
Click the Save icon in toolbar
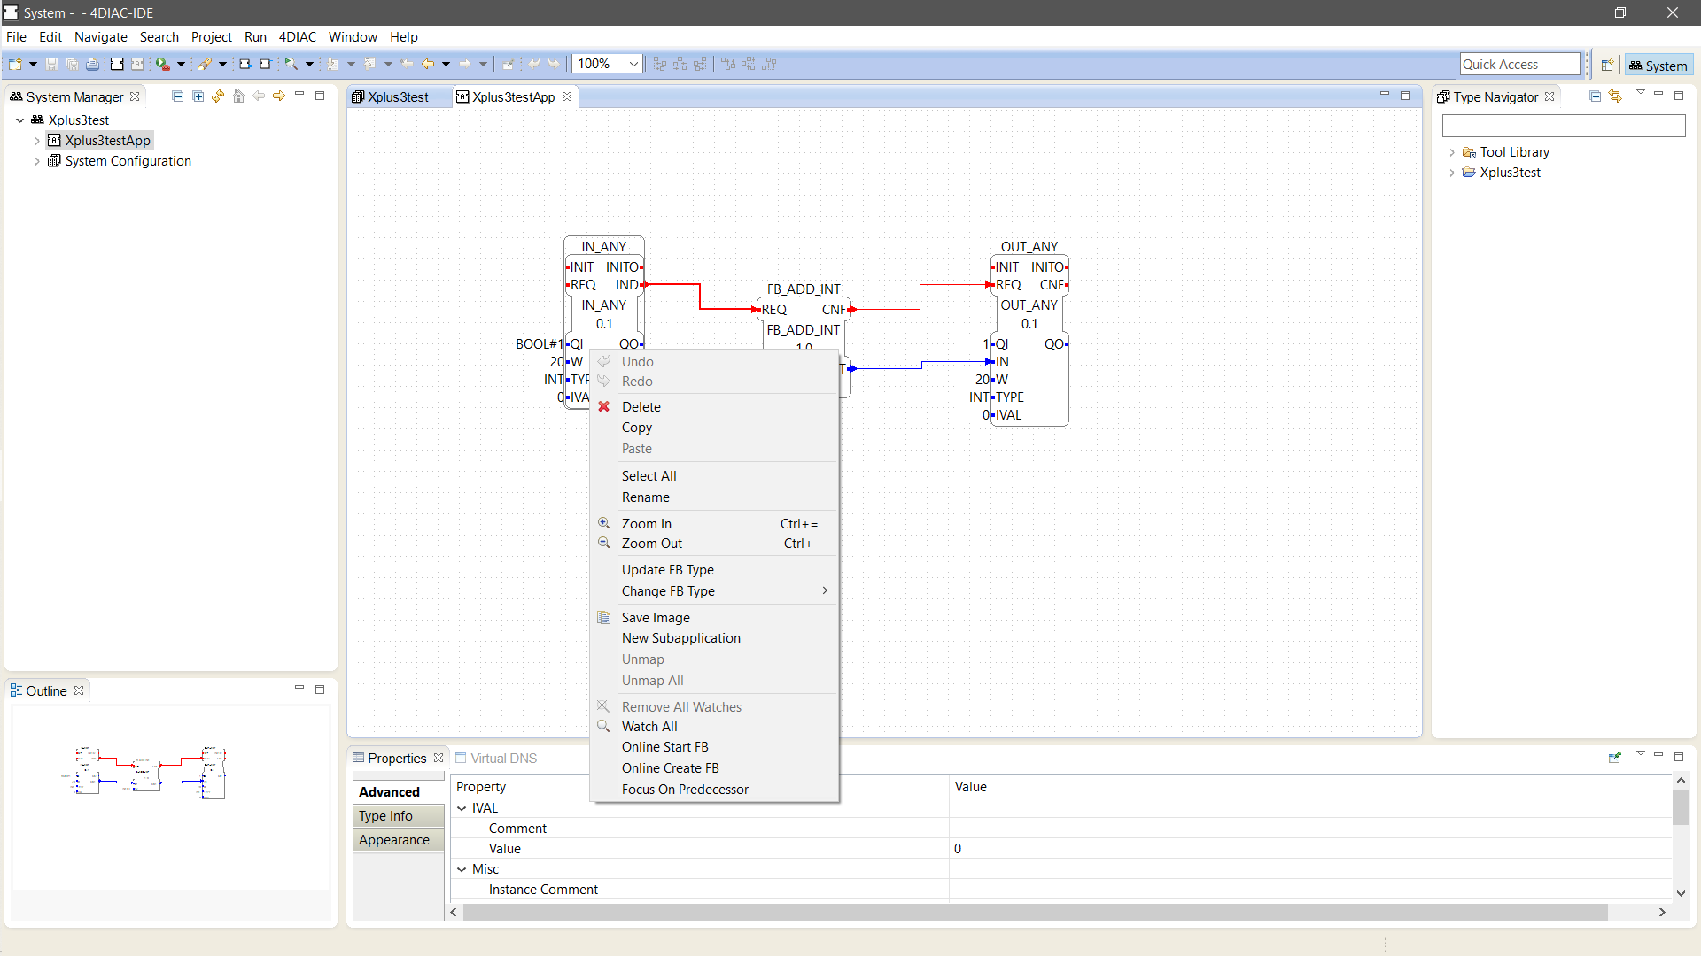click(x=51, y=64)
